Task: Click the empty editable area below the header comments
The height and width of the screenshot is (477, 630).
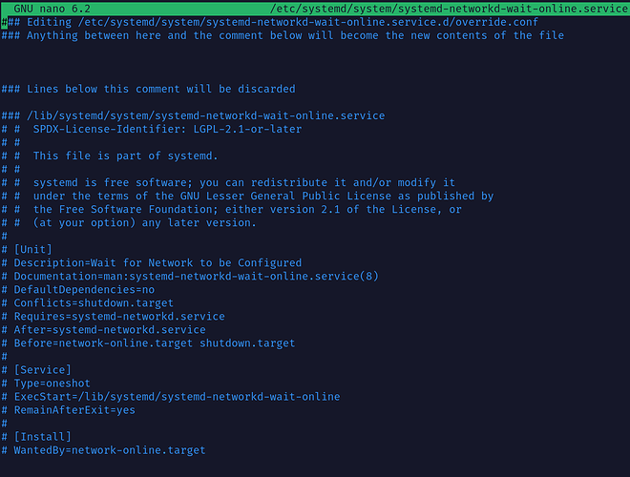Action: (x=286, y=62)
